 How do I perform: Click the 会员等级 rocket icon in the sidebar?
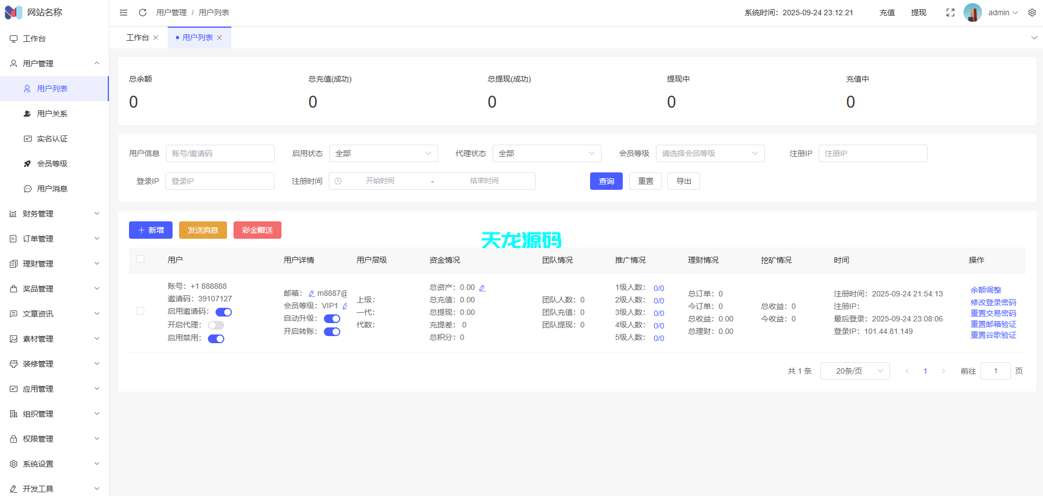[27, 163]
